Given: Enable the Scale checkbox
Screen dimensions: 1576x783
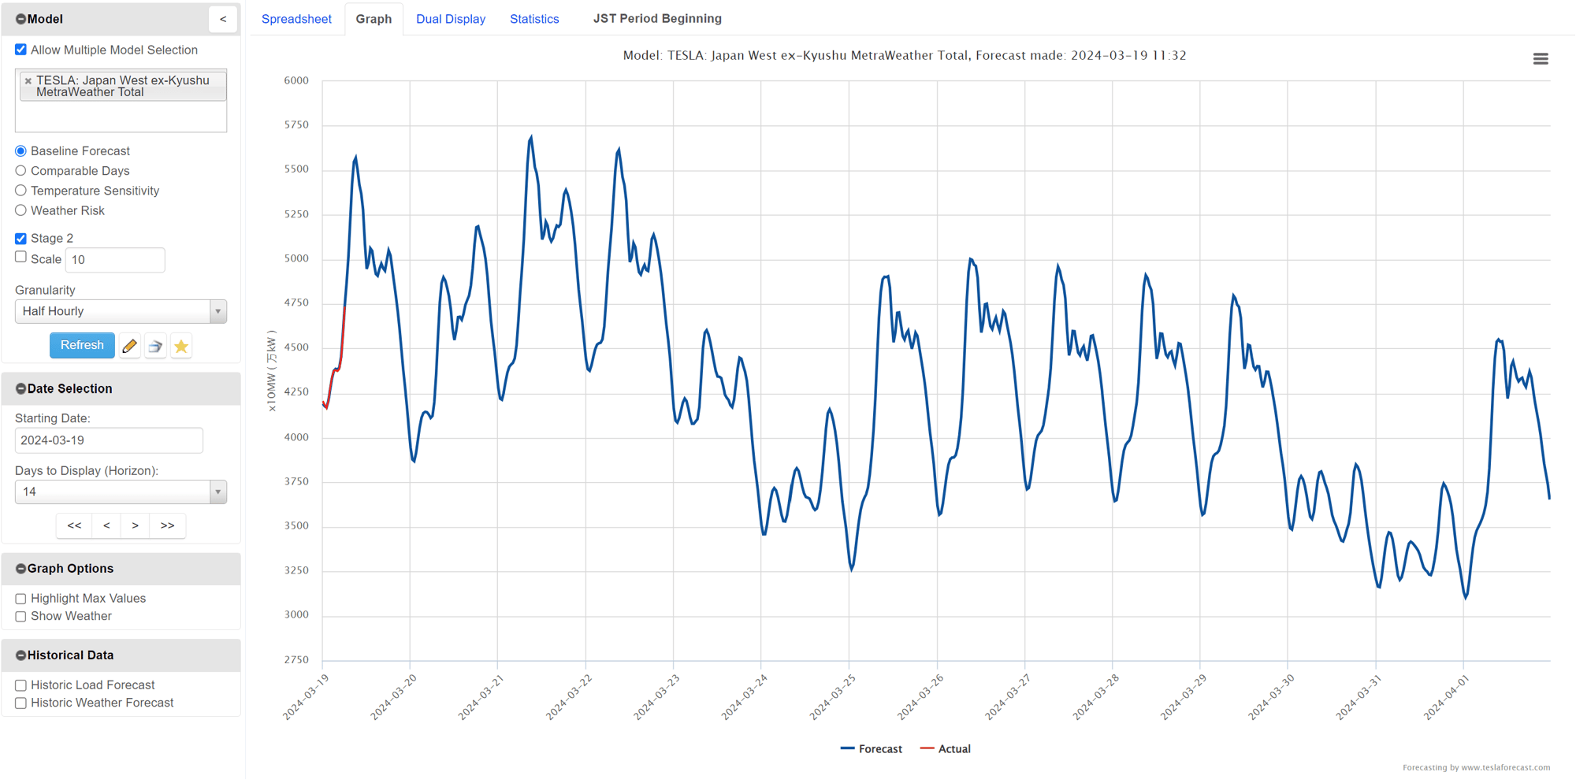Looking at the screenshot, I should [20, 257].
